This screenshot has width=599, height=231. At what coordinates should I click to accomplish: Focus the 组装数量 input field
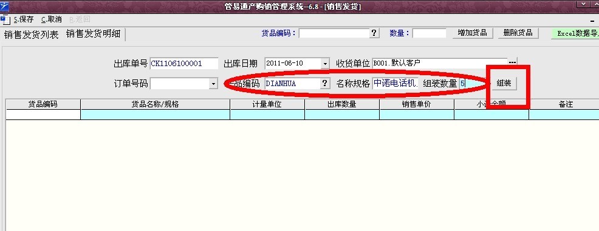click(473, 84)
